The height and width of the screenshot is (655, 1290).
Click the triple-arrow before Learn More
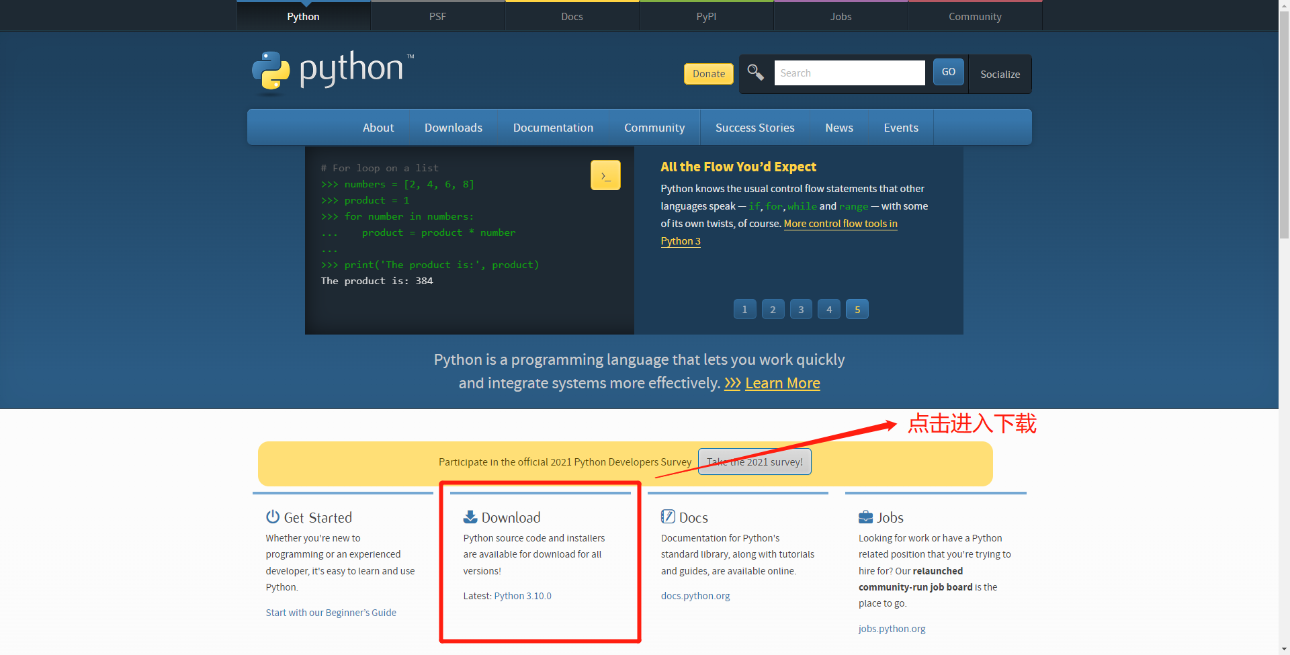point(732,384)
